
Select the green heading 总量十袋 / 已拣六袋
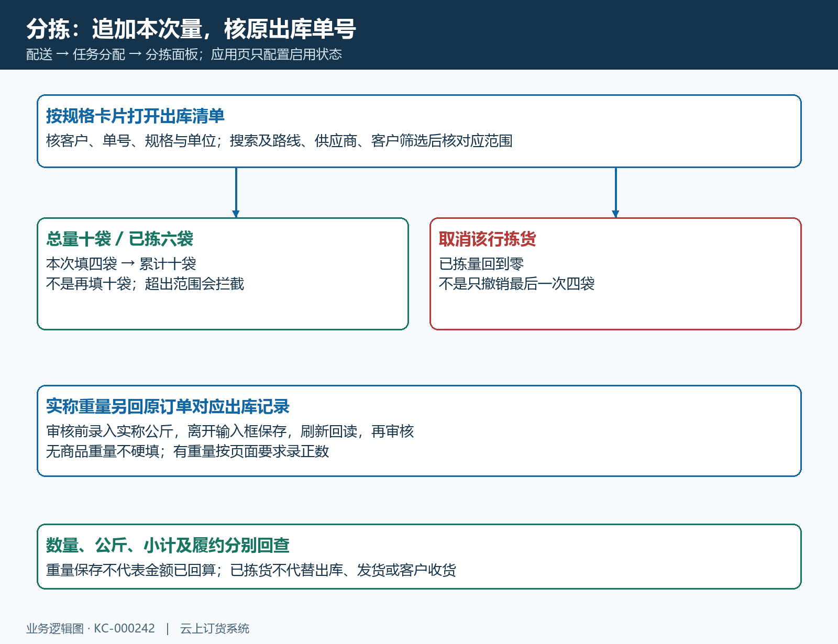(x=119, y=239)
